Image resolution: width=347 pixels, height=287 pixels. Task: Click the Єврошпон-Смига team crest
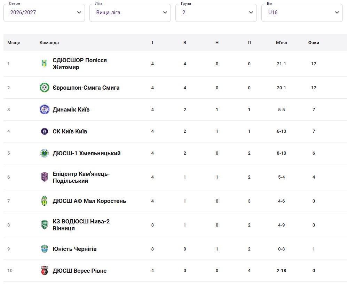(45, 88)
